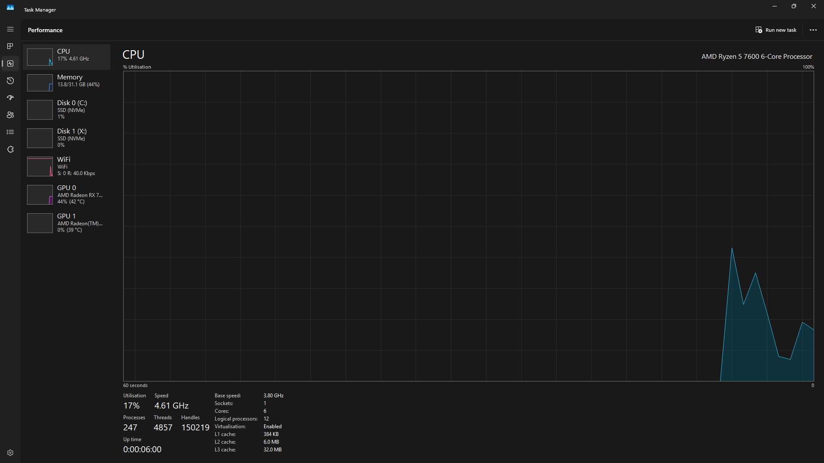Open the Details page icon
824x463 pixels.
click(x=10, y=132)
